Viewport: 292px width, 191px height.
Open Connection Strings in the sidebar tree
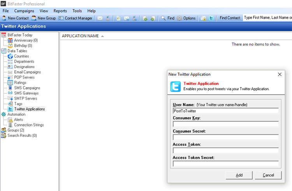click(x=29, y=125)
